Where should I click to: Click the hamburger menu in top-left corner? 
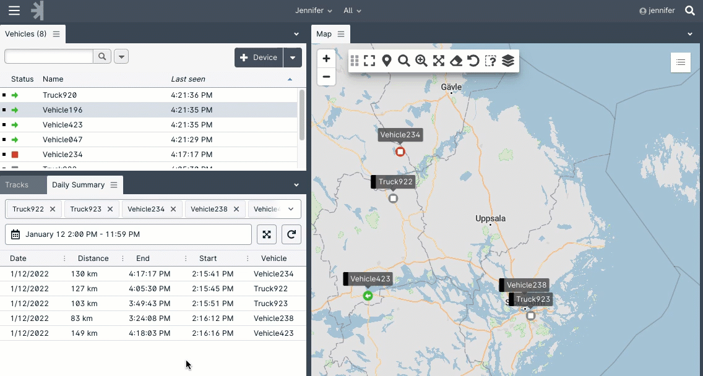(14, 11)
